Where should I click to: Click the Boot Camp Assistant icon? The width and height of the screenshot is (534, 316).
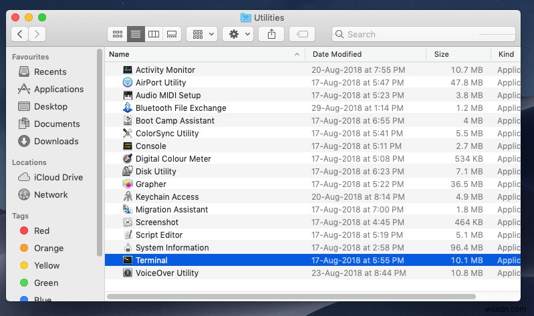(x=128, y=120)
